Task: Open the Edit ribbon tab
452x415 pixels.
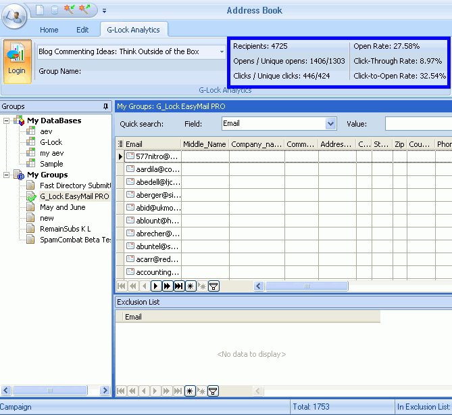Action: [82, 30]
